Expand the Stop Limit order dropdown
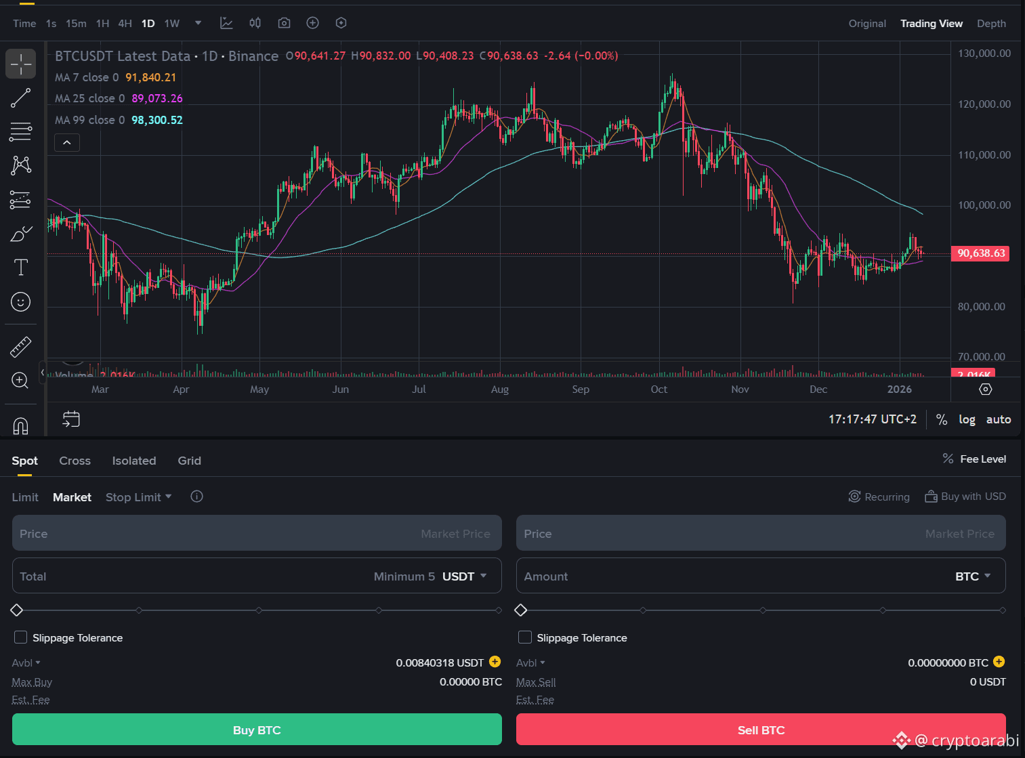The width and height of the screenshot is (1025, 758). point(138,497)
